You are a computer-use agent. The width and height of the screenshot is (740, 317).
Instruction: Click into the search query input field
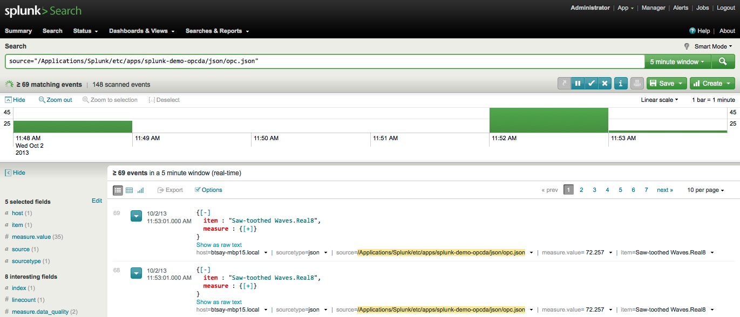(324, 61)
